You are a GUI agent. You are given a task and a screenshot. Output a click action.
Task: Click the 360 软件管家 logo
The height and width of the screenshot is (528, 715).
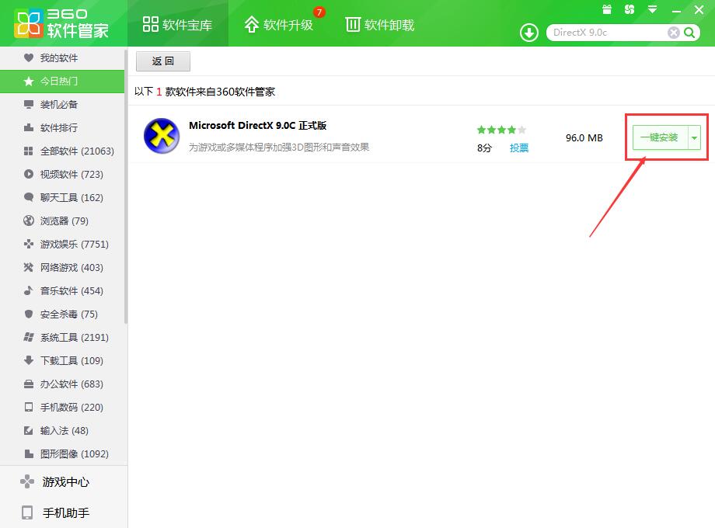[61, 23]
